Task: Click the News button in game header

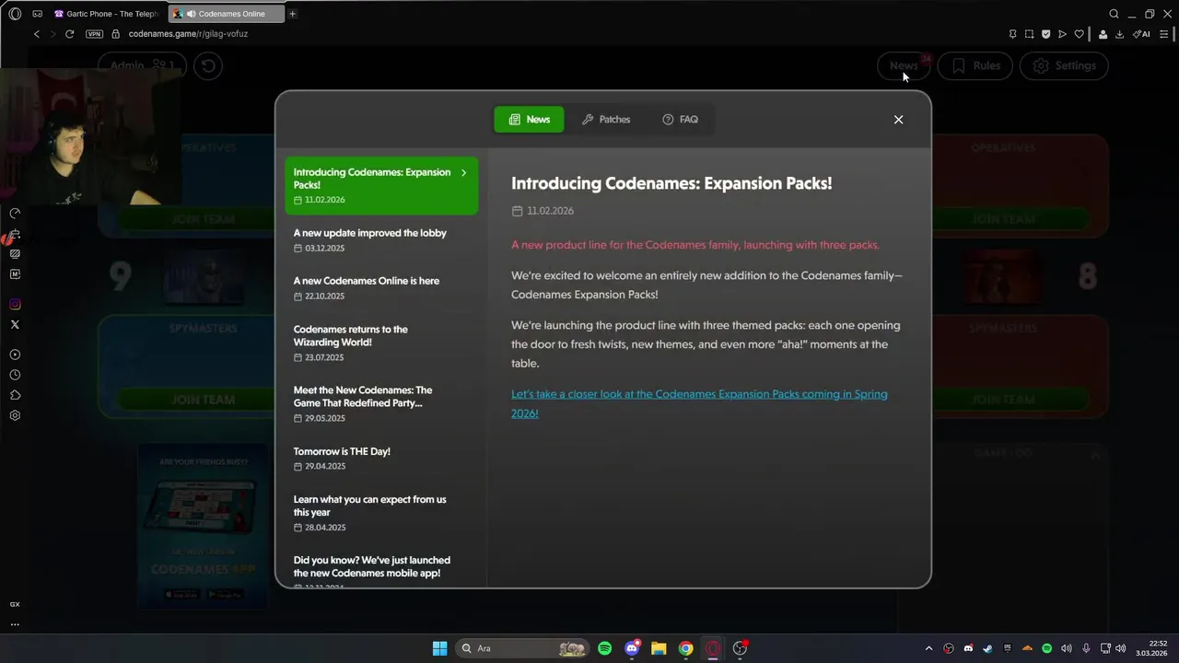Action: (x=904, y=65)
